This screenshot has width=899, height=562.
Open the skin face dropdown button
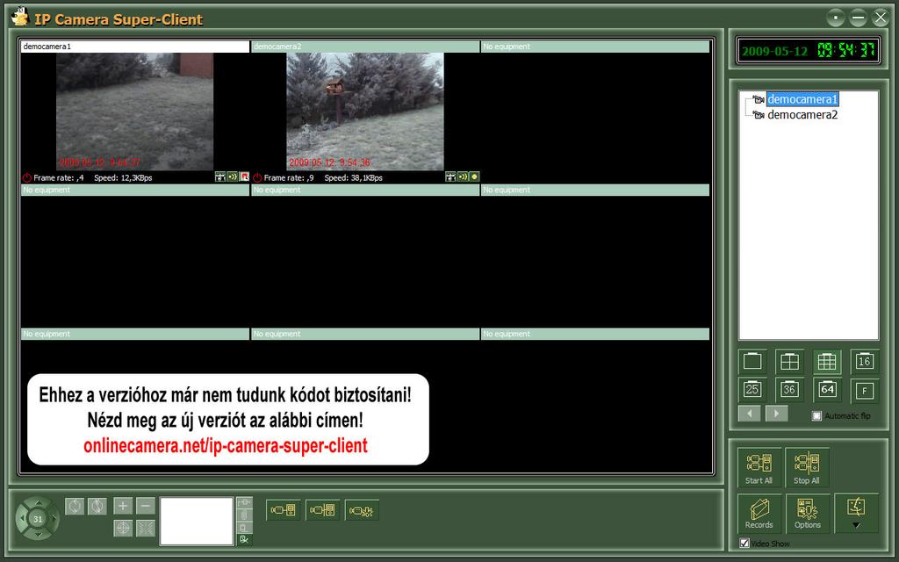856,513
